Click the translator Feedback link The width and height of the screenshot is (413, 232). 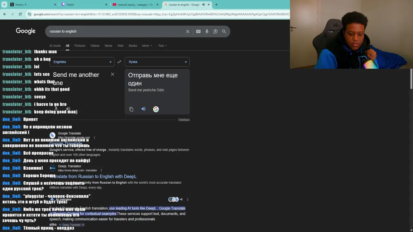(x=184, y=120)
